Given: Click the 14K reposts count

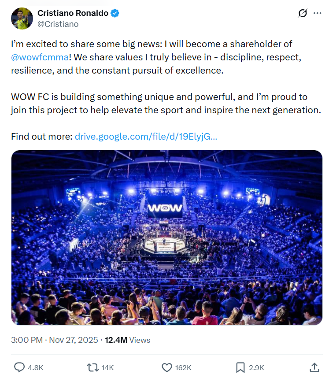Looking at the screenshot, I should 107,367.
